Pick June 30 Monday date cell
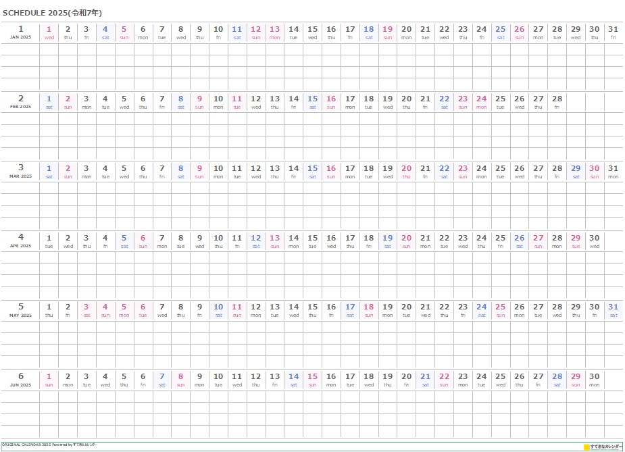625x452 pixels. point(594,380)
